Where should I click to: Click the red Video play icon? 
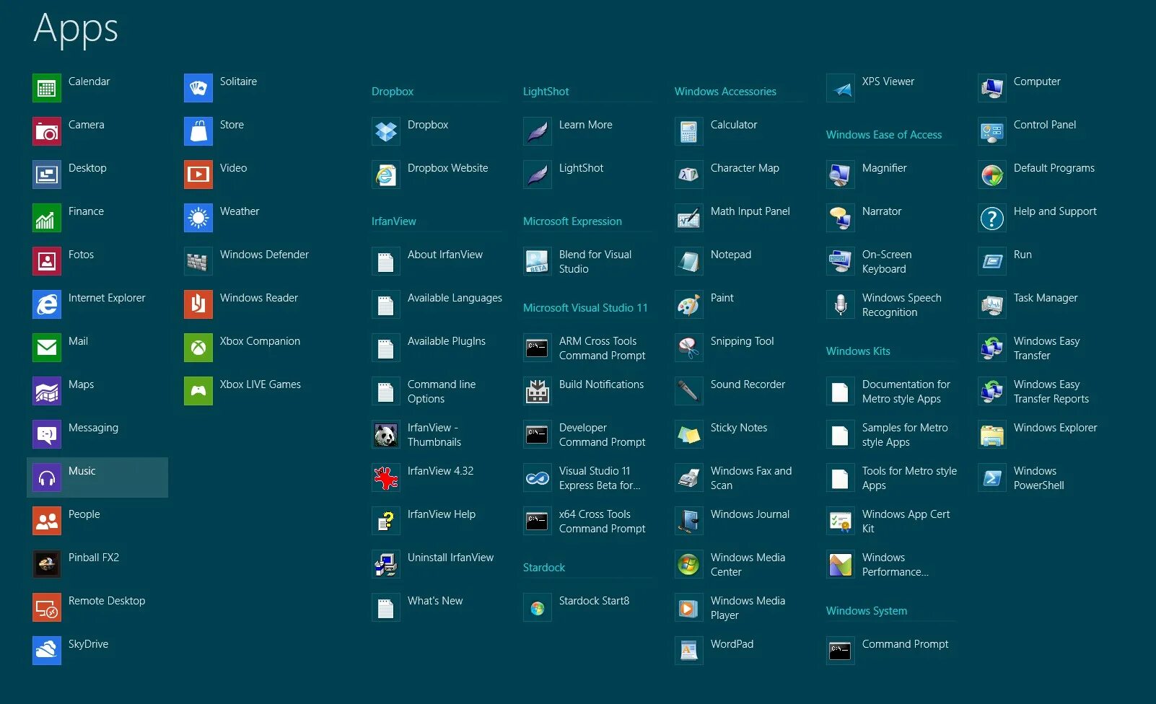click(x=198, y=175)
